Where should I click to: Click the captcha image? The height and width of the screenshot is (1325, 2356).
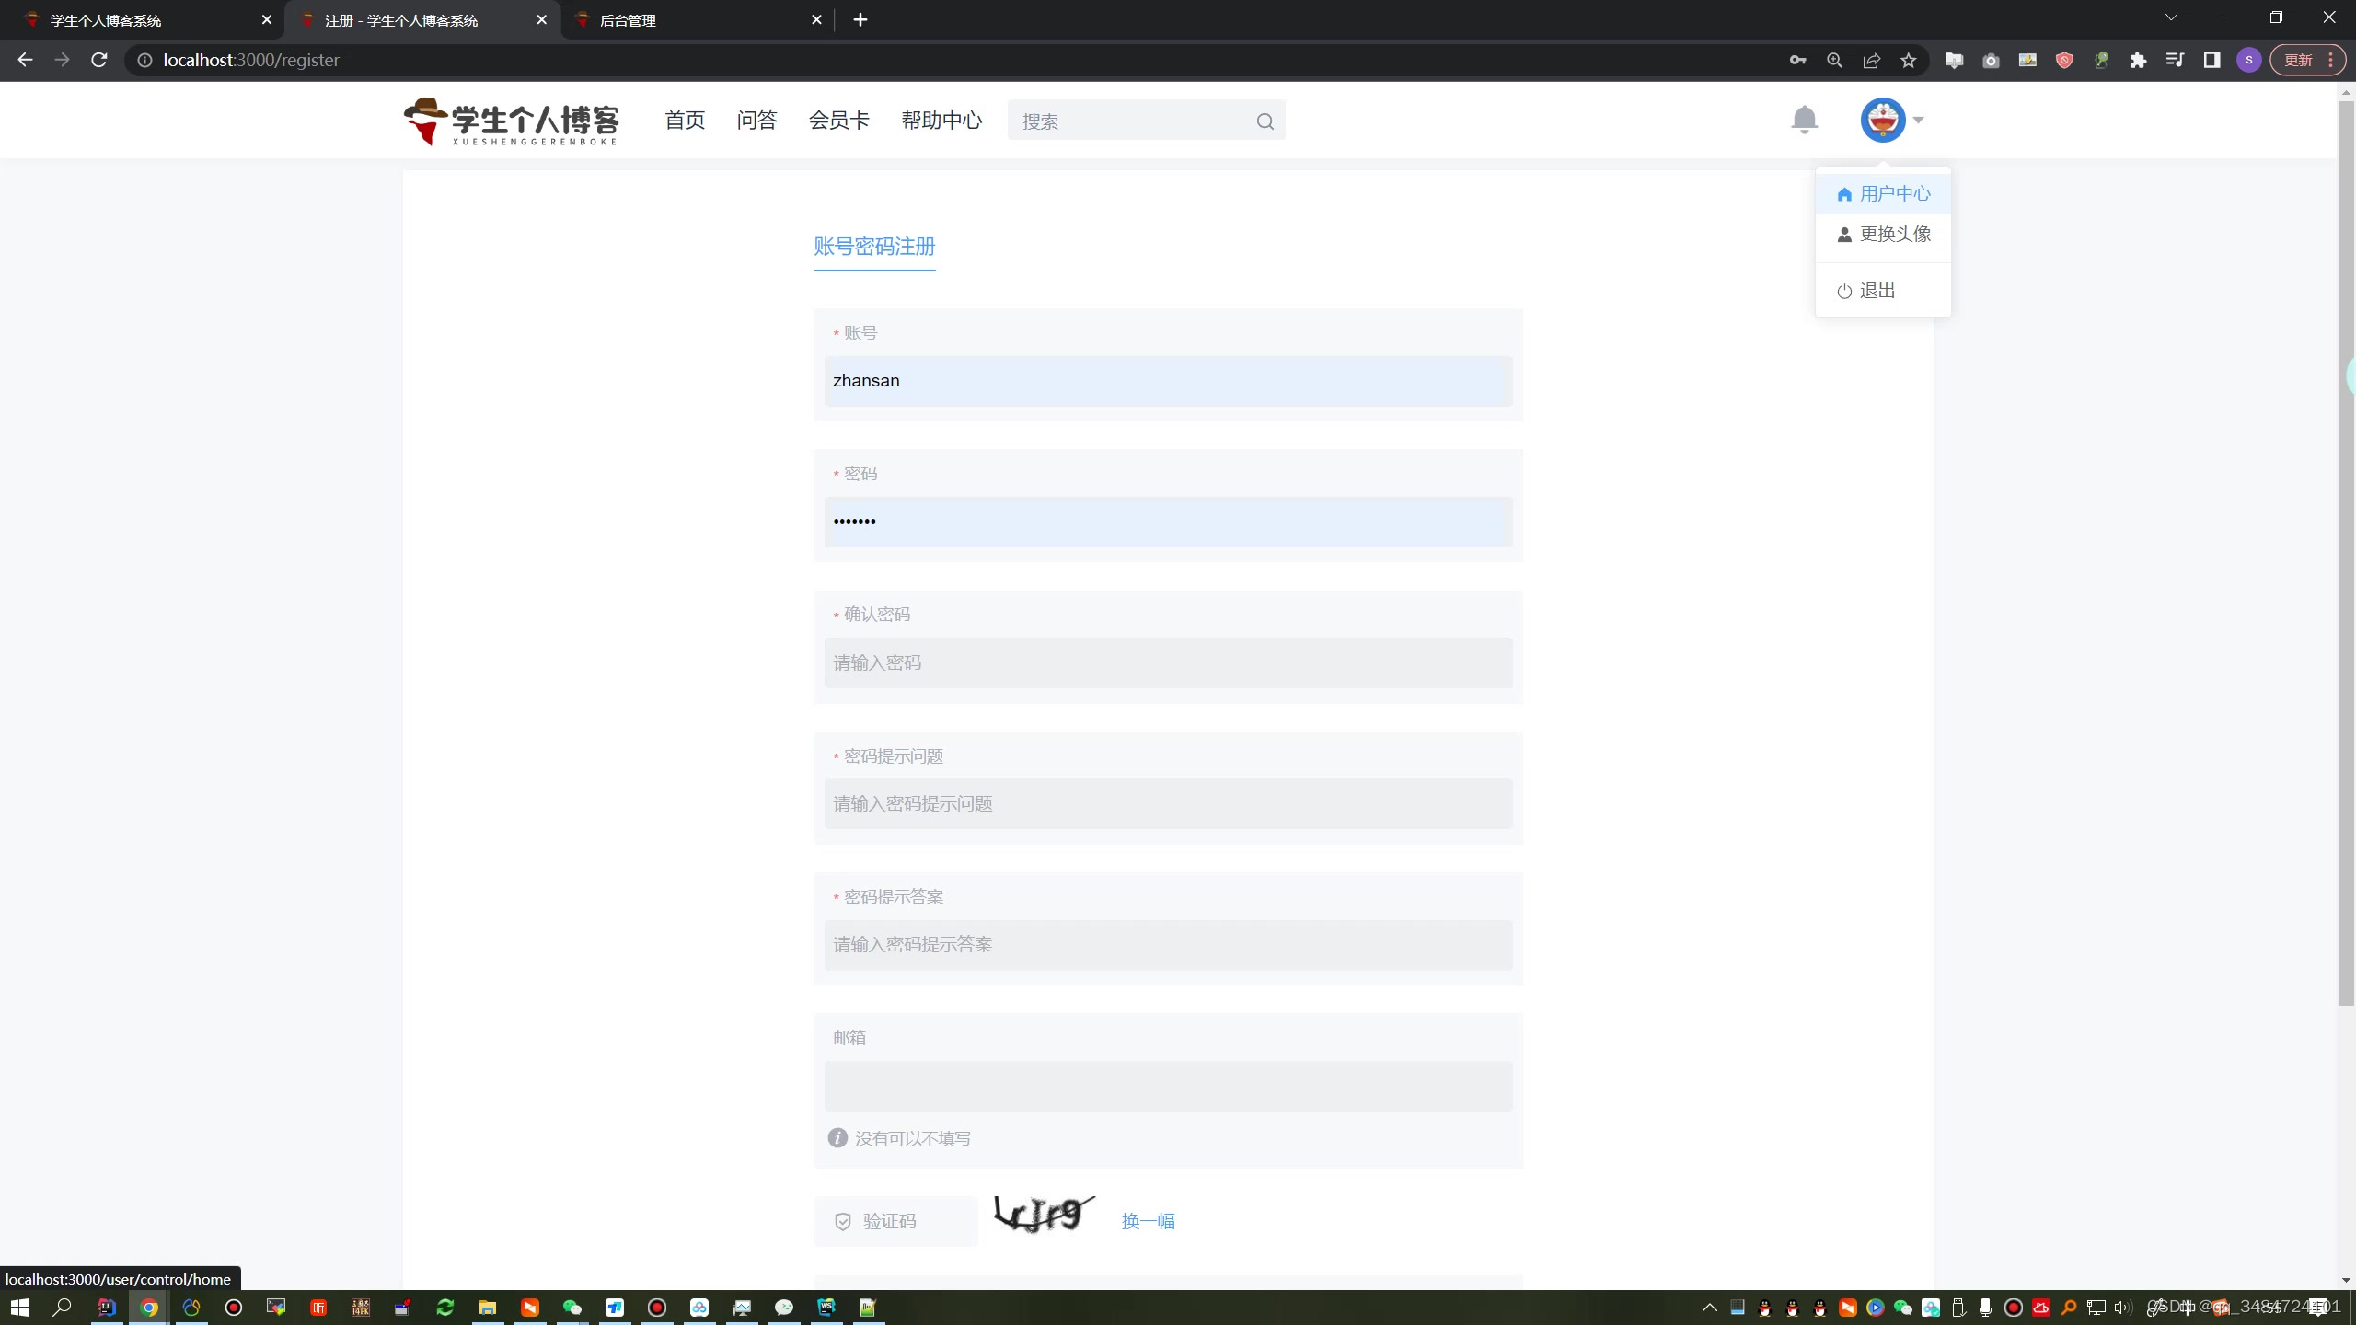click(x=1044, y=1216)
